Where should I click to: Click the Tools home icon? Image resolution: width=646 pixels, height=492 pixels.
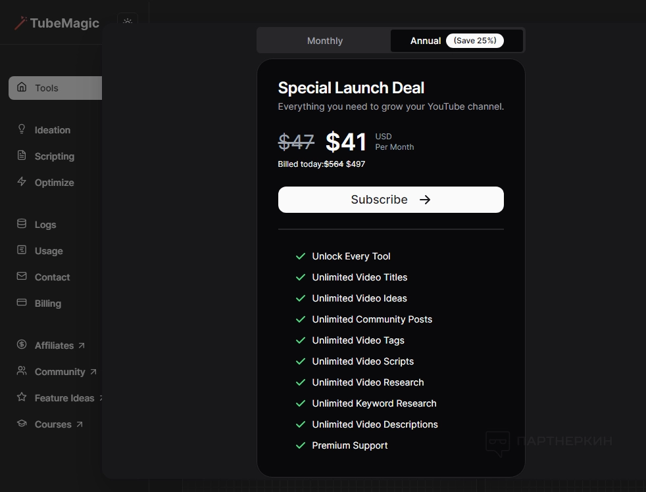22,87
